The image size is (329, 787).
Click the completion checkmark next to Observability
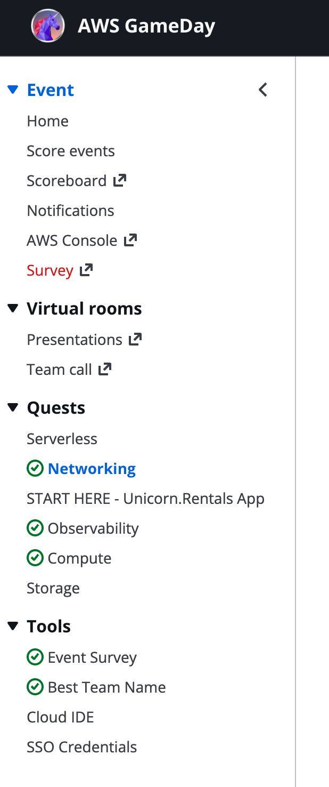coord(35,528)
